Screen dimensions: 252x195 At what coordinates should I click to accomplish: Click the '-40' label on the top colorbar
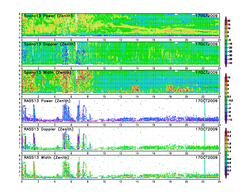point(230,63)
